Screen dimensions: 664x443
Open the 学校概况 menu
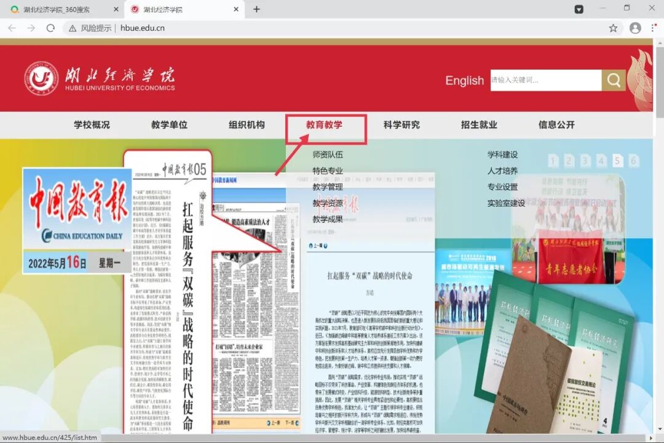pyautogui.click(x=92, y=125)
